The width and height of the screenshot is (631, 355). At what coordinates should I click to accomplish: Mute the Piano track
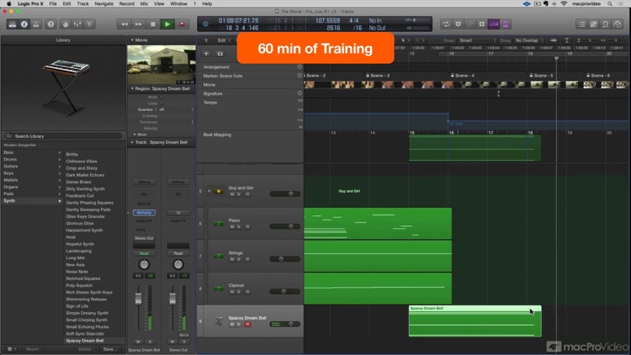[x=232, y=227]
